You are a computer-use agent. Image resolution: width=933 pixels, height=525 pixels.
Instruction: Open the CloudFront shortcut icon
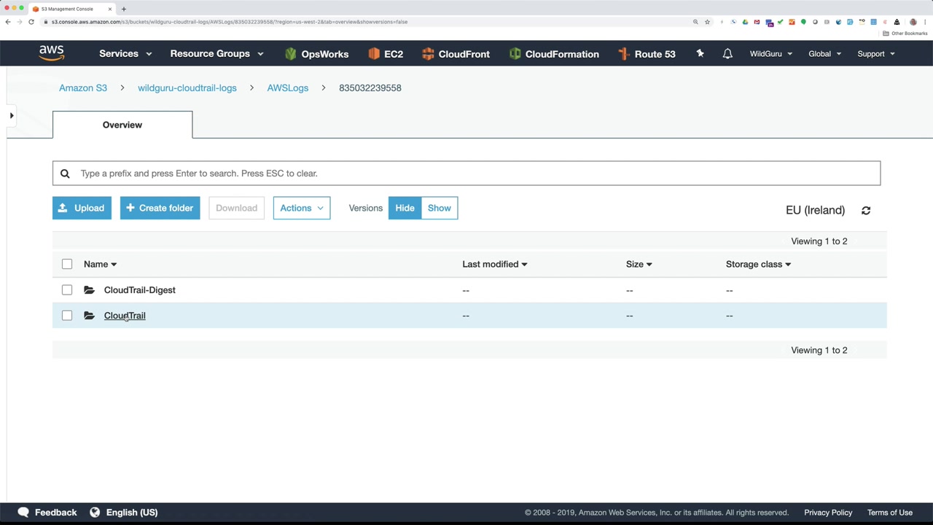[428, 54]
